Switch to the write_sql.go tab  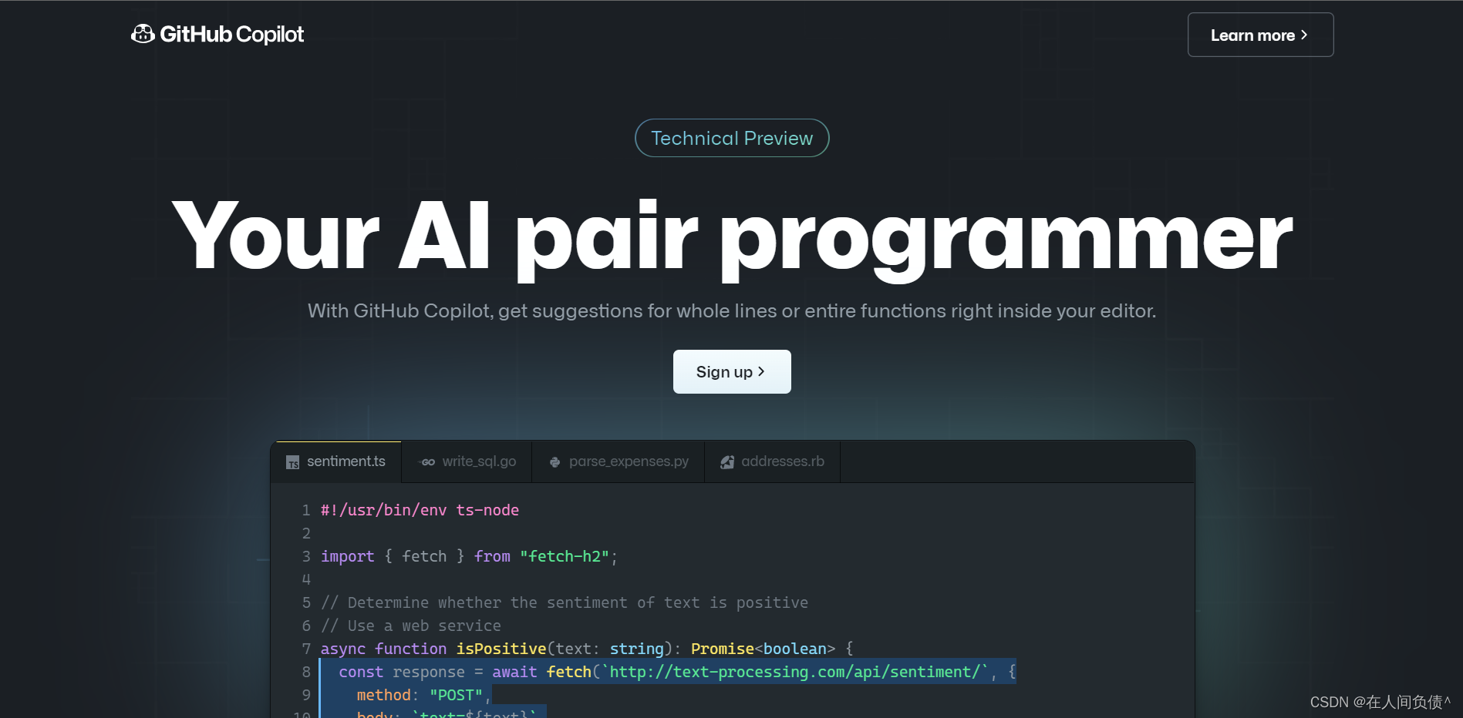[467, 461]
